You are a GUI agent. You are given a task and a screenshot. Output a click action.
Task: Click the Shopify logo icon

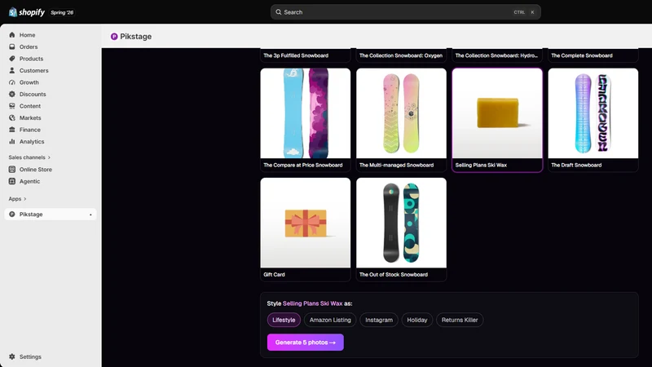13,12
